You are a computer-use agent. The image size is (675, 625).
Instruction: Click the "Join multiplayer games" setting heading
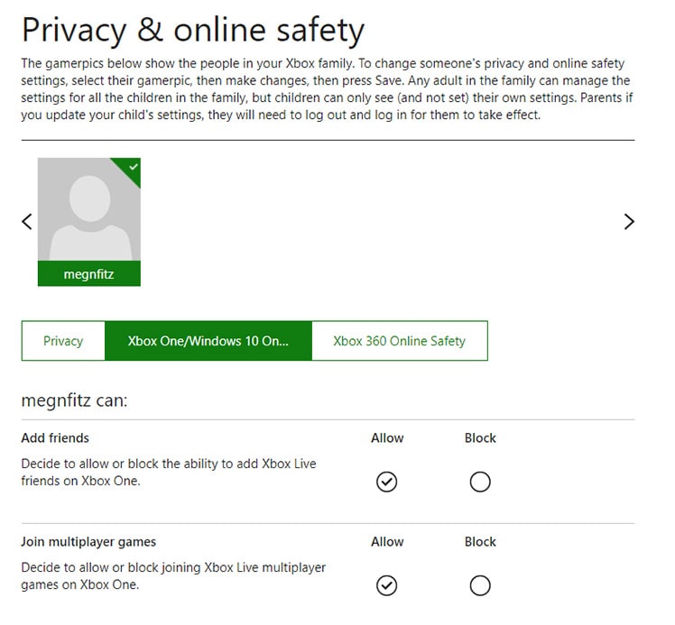(88, 542)
